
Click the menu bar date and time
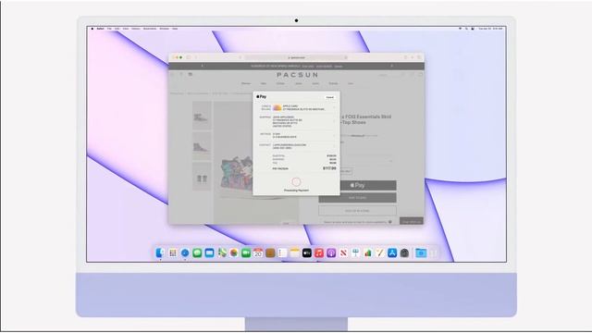[x=490, y=29]
